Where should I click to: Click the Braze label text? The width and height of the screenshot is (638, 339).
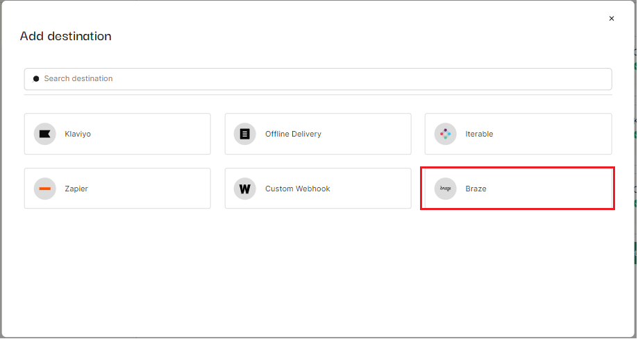[x=476, y=189]
